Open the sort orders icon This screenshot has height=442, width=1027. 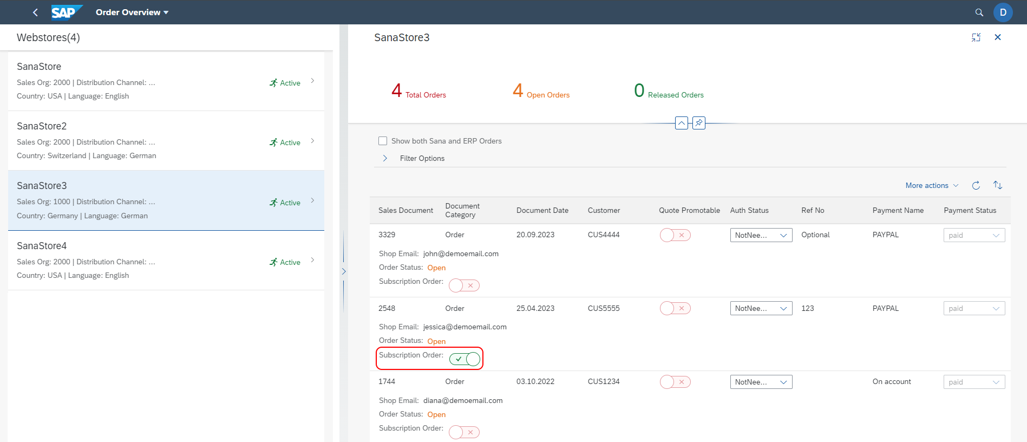point(998,185)
